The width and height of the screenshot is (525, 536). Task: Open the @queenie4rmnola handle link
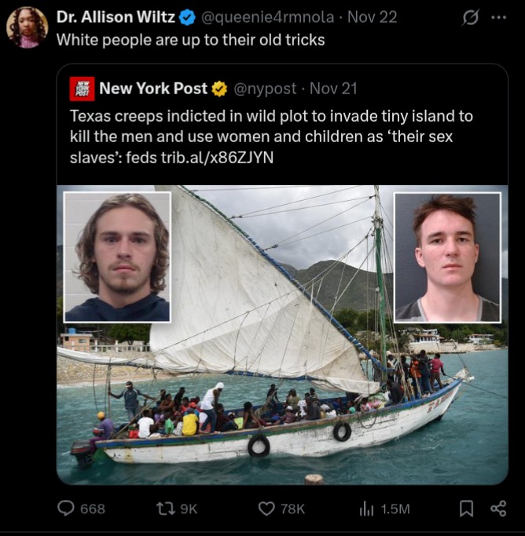(x=267, y=17)
